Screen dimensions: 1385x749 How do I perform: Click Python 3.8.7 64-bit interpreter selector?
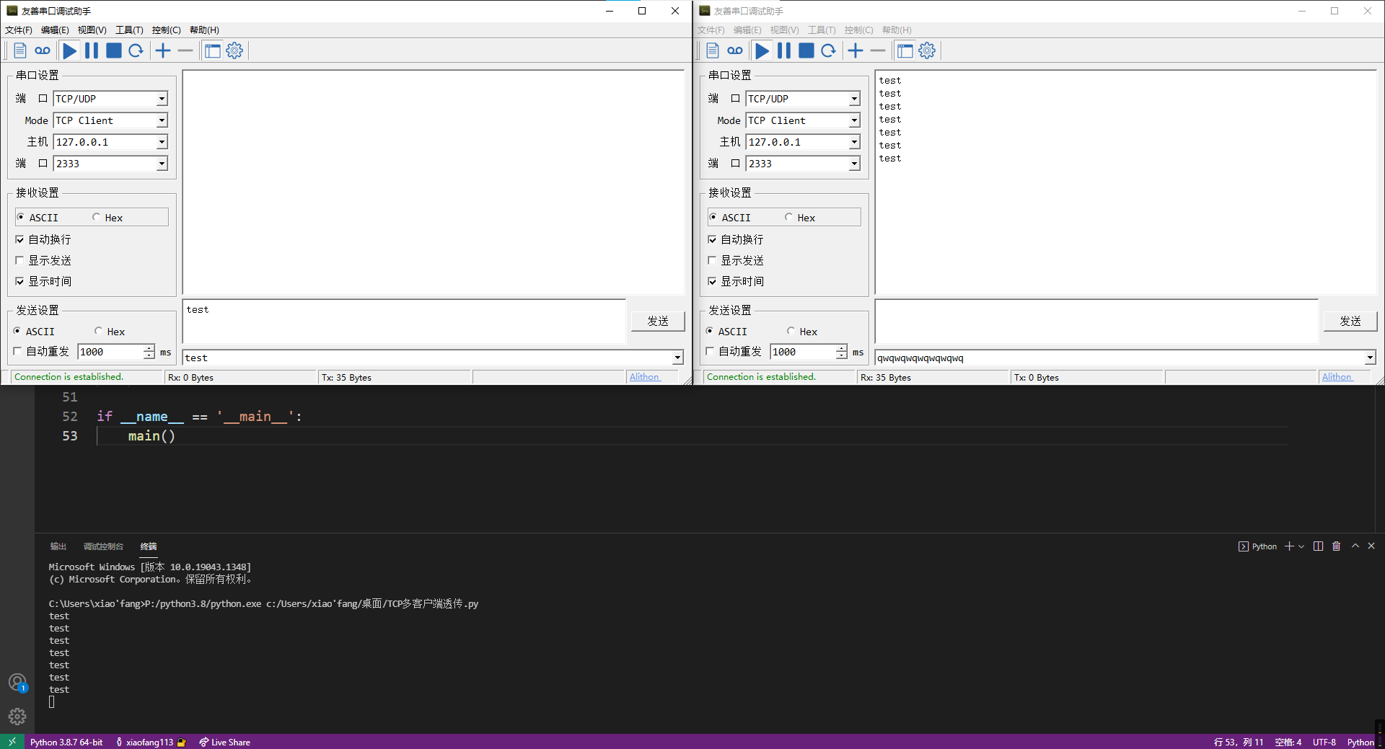coord(66,742)
